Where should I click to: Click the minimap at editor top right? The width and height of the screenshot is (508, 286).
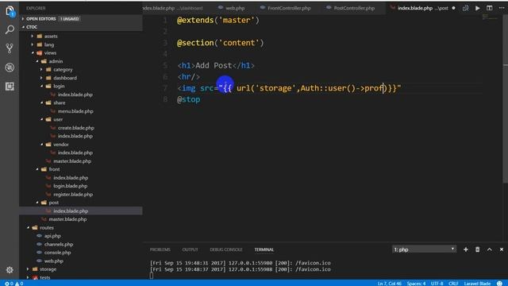coord(491,17)
